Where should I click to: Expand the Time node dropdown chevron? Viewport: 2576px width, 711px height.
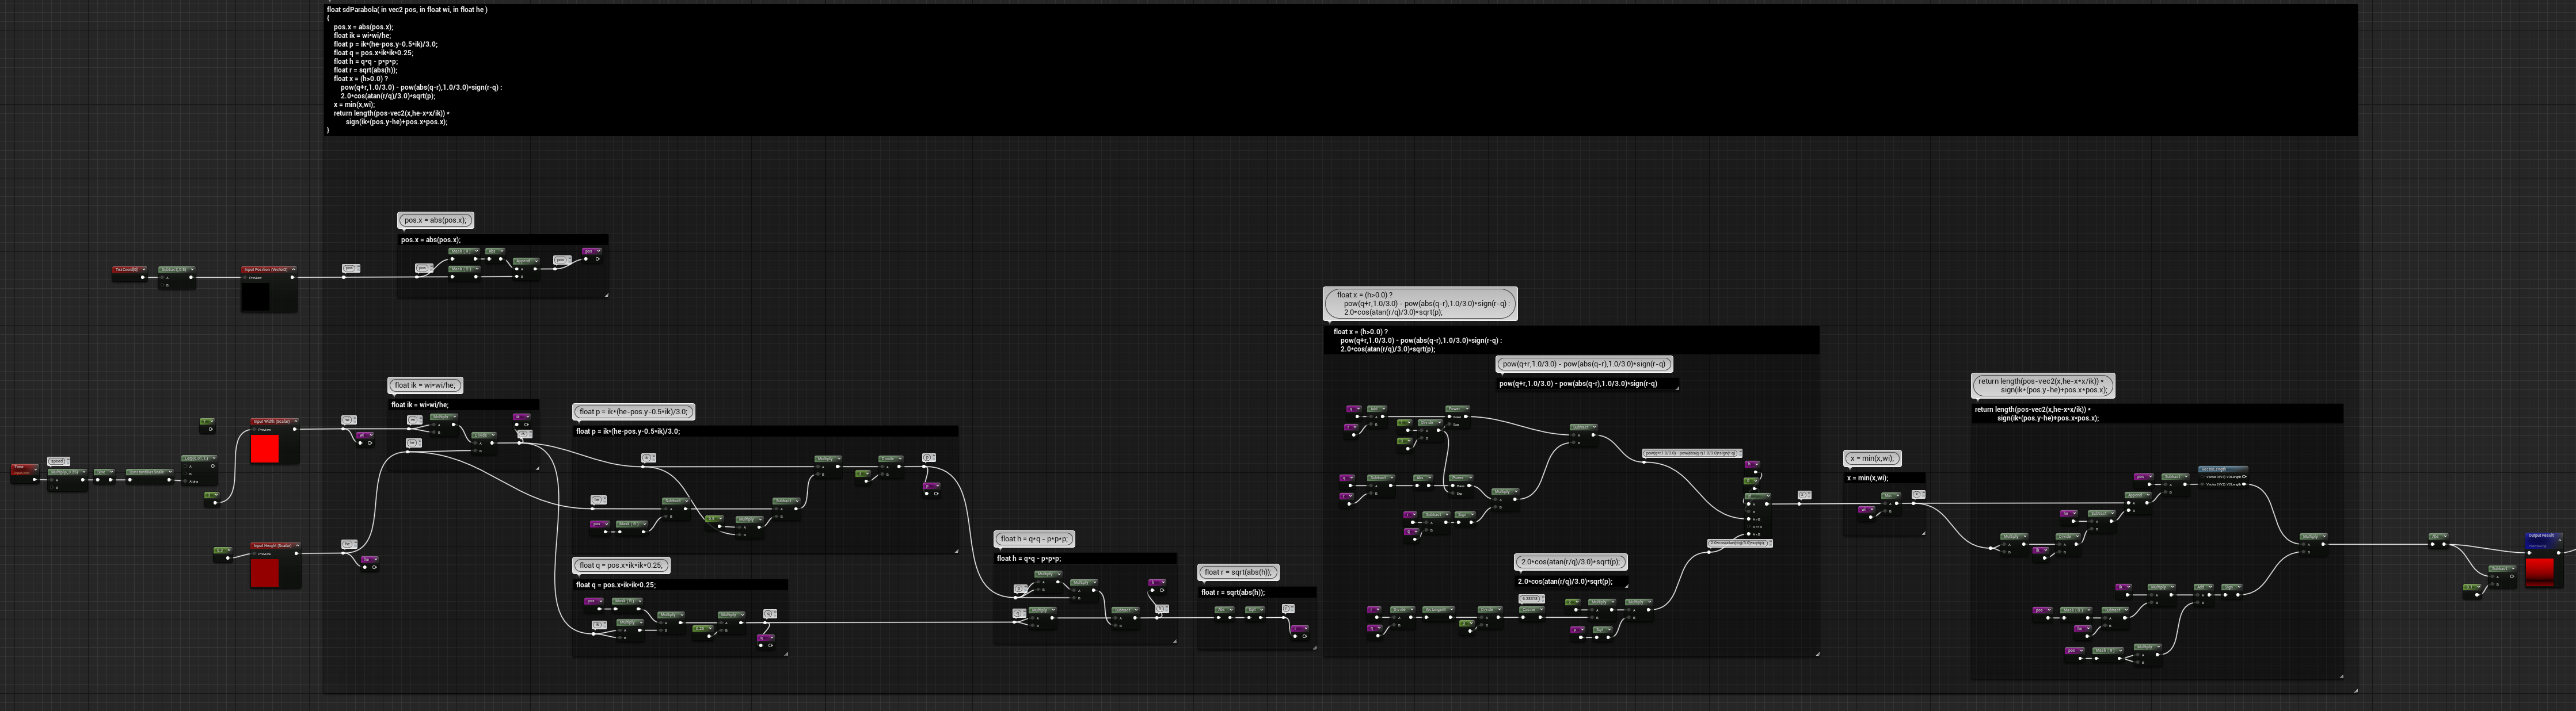coord(36,469)
